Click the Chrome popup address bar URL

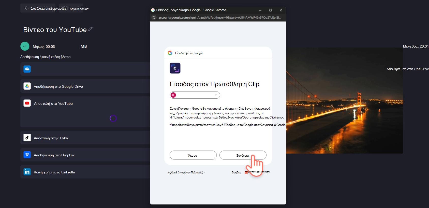220,18
